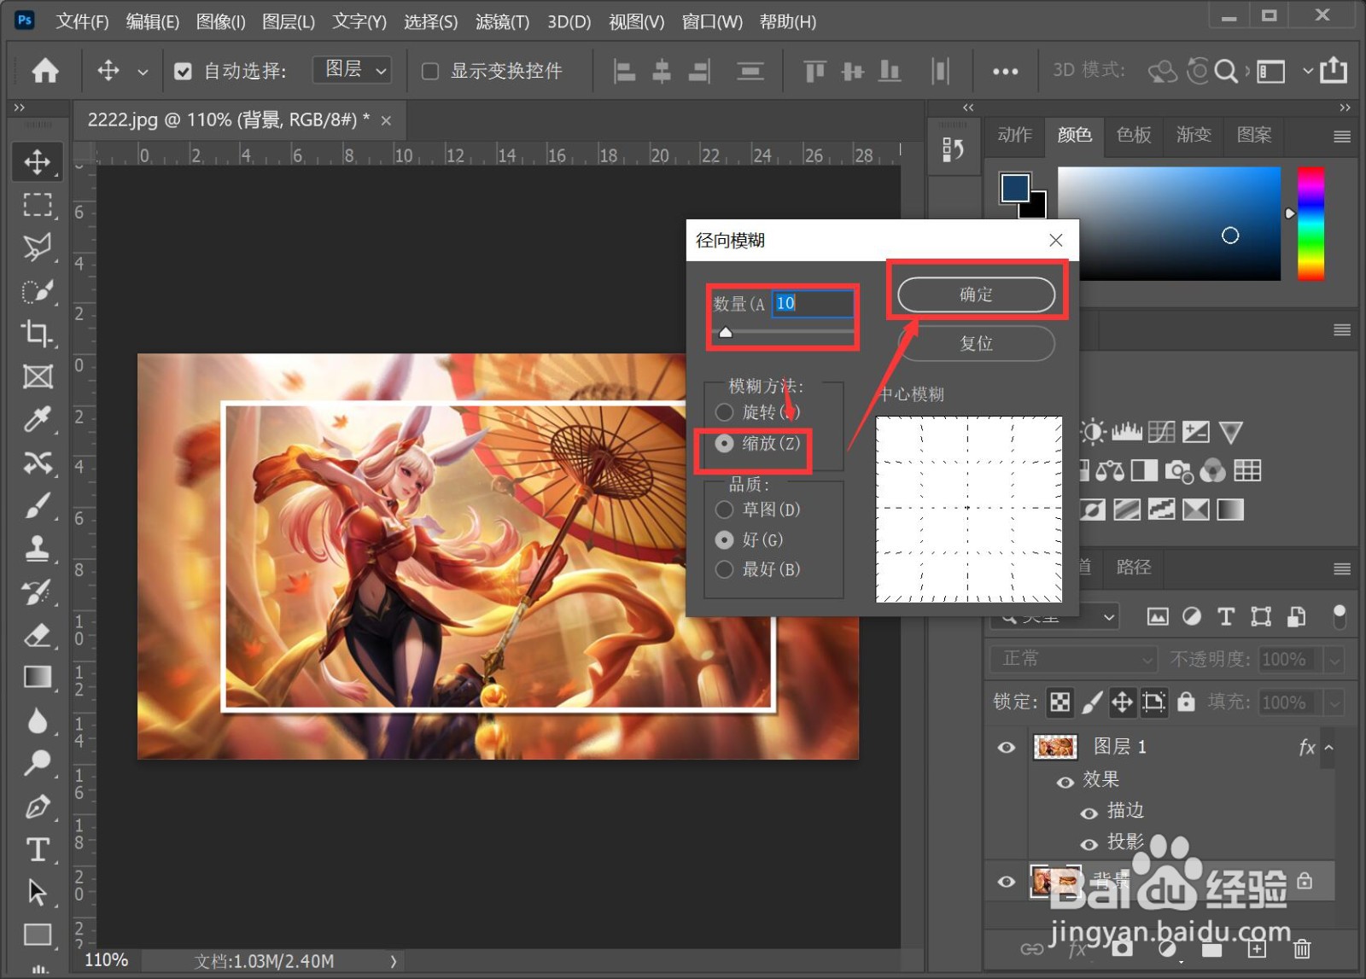Click the delete layer trash icon
Image resolution: width=1366 pixels, height=979 pixels.
1301,948
